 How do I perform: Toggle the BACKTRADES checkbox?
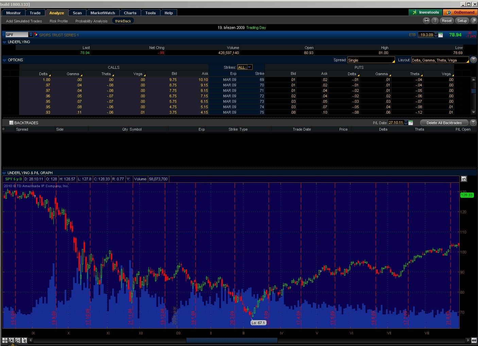coord(11,123)
